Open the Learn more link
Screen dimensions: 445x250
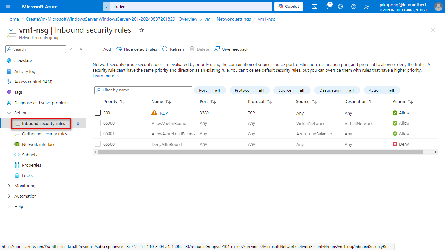click(106, 76)
